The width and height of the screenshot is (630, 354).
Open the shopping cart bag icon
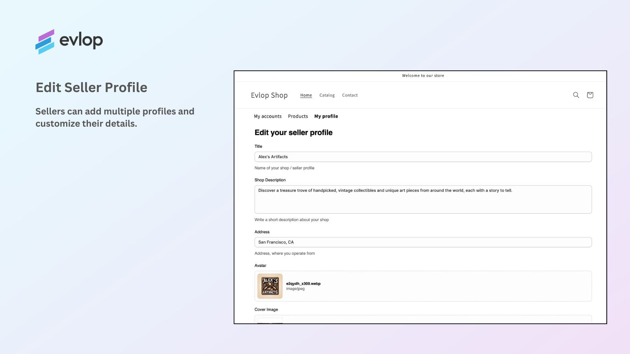coord(589,95)
